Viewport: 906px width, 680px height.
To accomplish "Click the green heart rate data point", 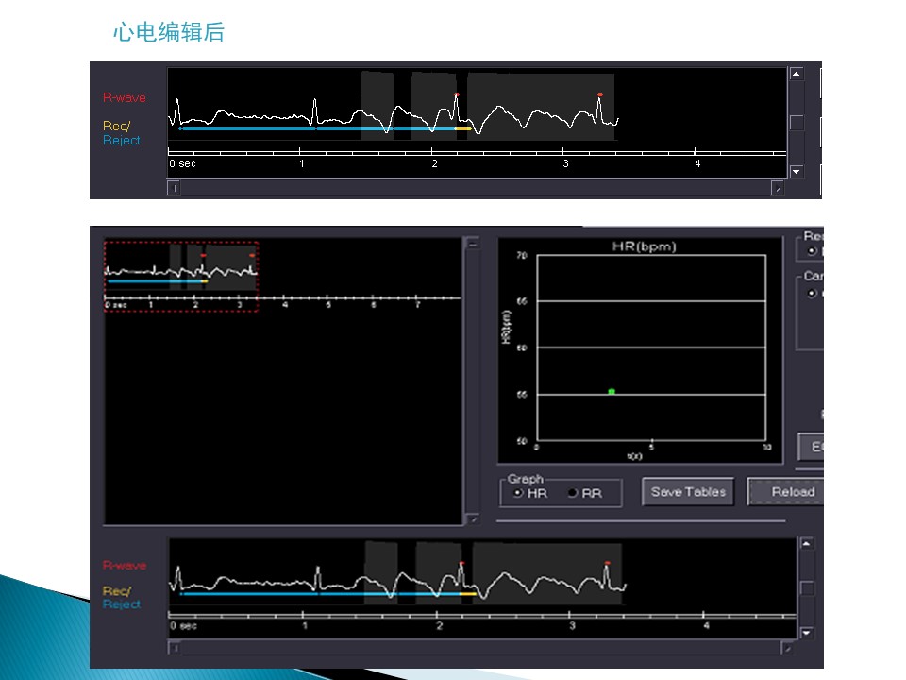I will click(612, 391).
